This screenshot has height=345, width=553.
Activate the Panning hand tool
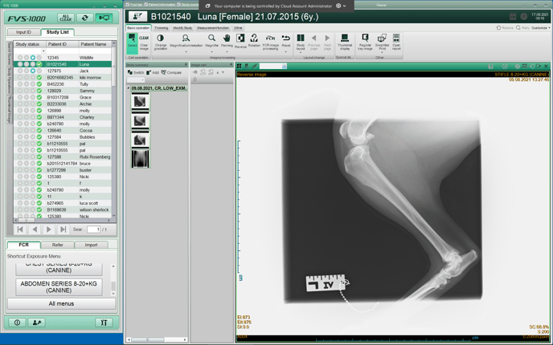tap(227, 40)
